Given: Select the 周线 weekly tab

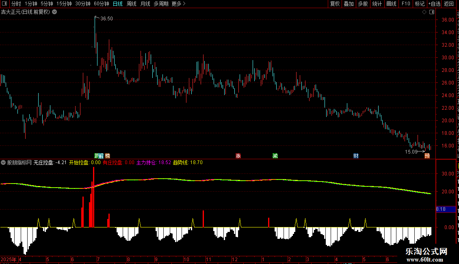Looking at the screenshot, I should tap(132, 4).
